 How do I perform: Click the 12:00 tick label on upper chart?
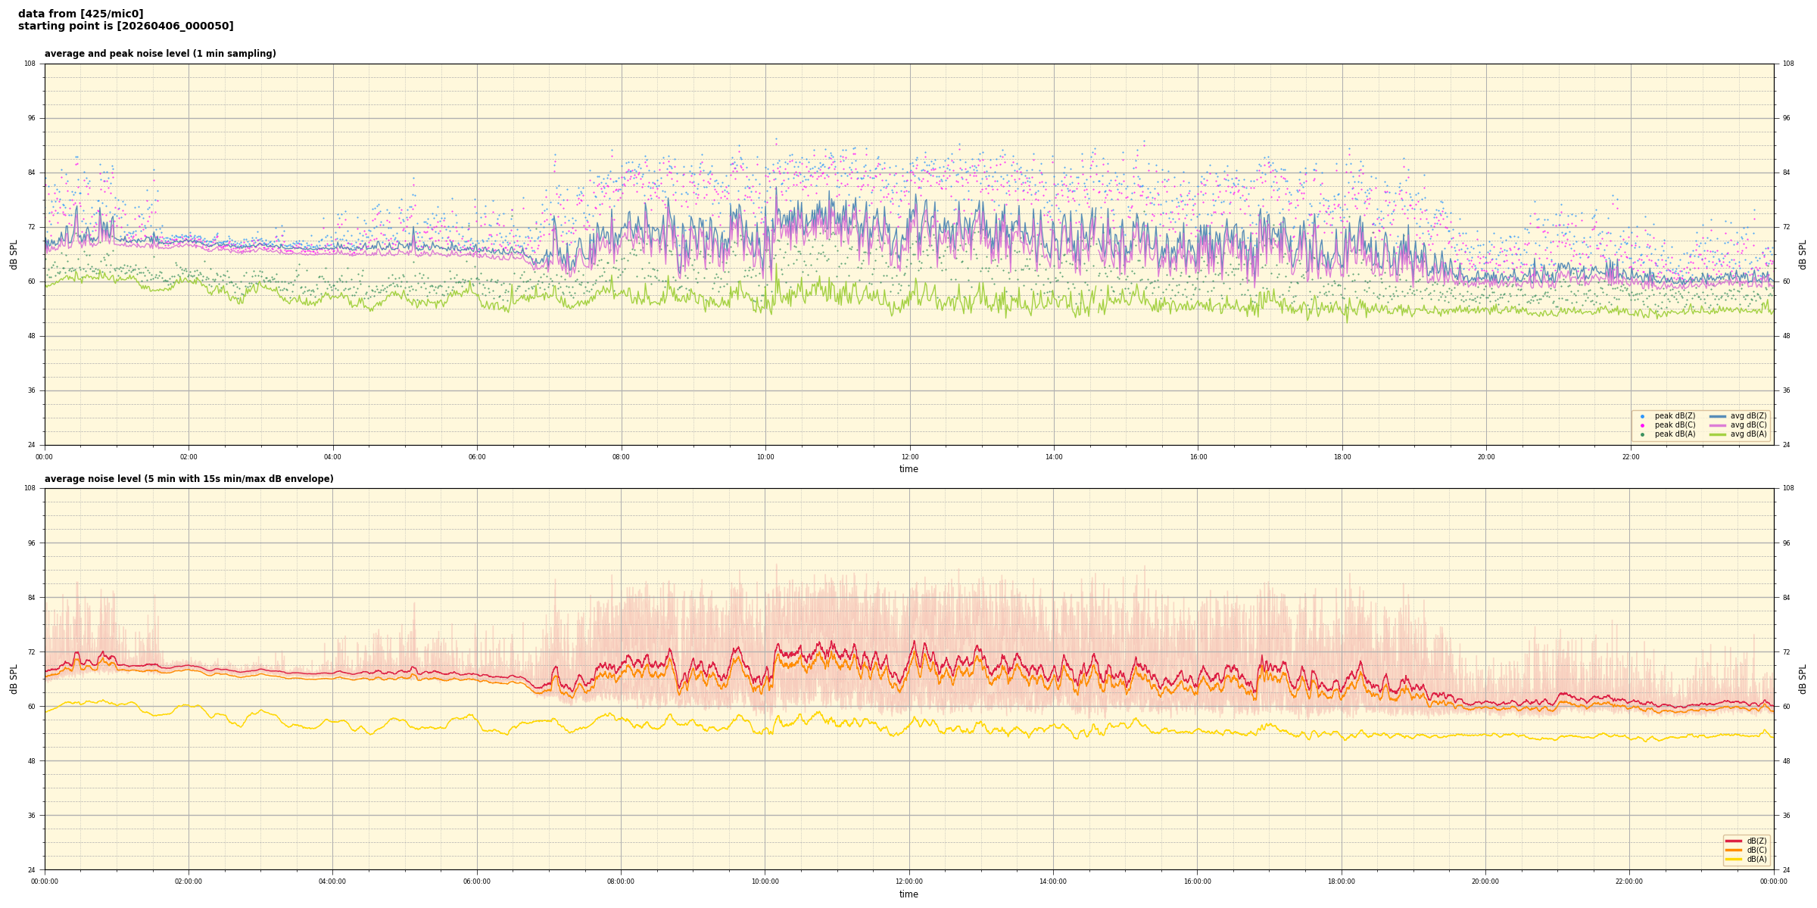point(909,457)
